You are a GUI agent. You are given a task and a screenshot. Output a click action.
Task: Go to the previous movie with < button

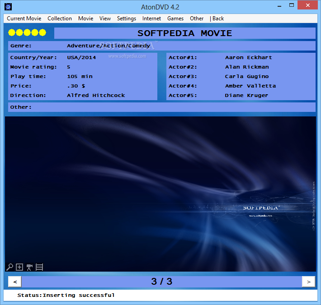pos(15,282)
